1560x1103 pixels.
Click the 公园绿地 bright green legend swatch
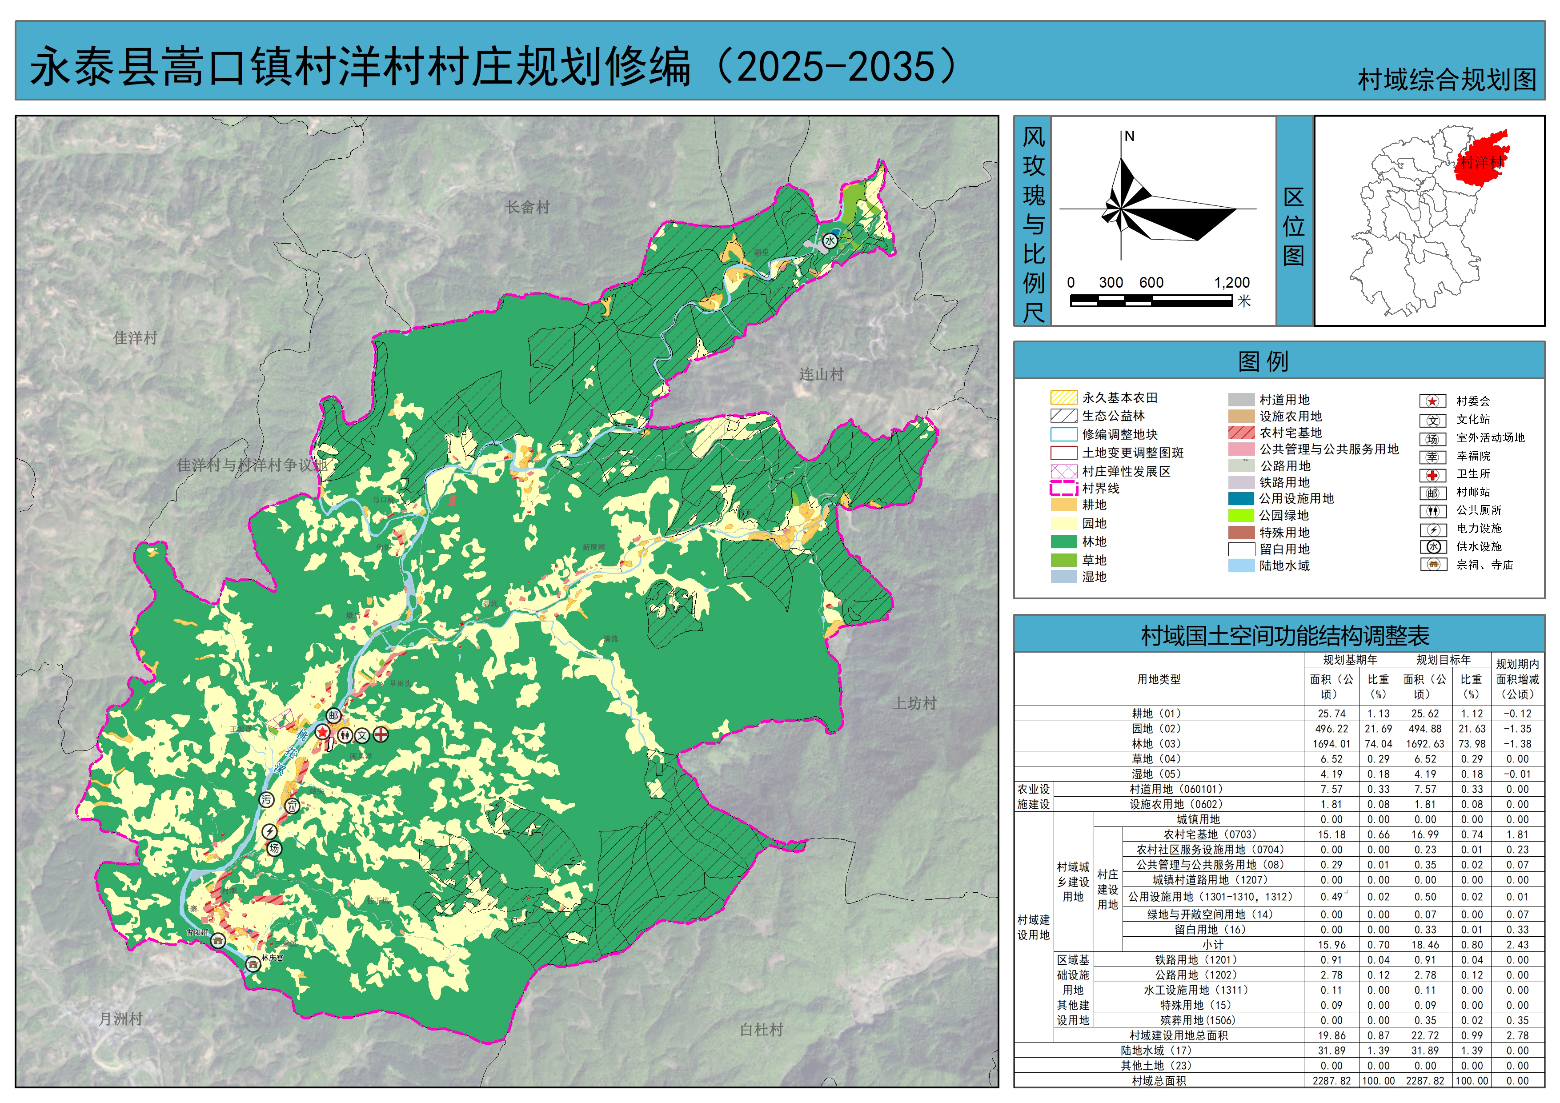pos(1241,516)
